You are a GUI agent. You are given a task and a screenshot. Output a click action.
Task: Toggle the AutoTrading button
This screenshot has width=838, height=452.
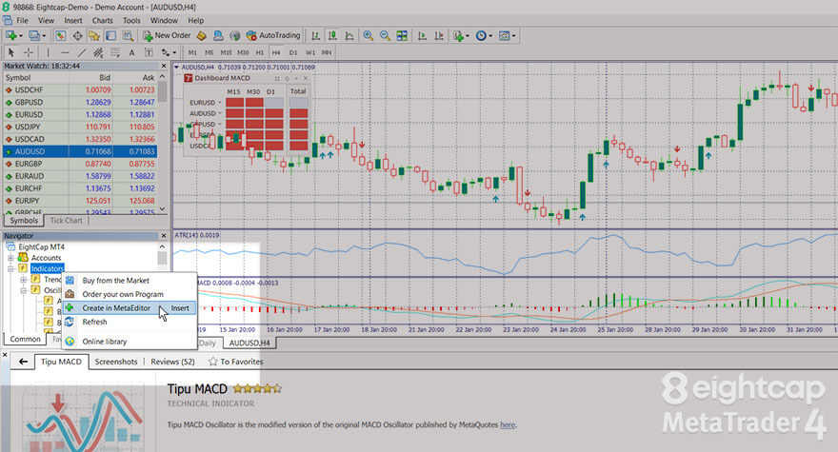(x=273, y=36)
